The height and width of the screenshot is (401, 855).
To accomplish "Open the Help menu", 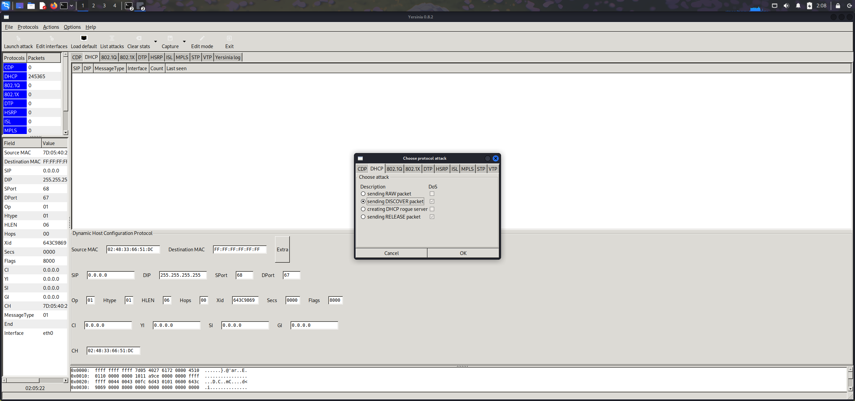I will click(x=91, y=27).
